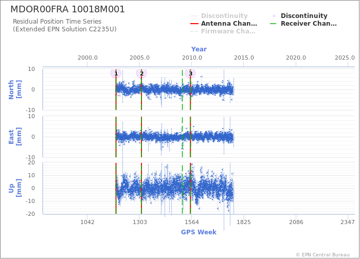Image resolution: width=360 pixels, height=259 pixels.
Task: Select discontinuity marker 3 in North plot
Action: [x=190, y=73]
